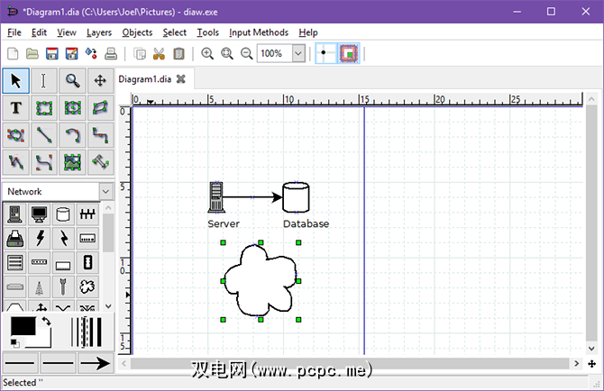Select the Text tool
604x391 pixels.
[x=16, y=108]
